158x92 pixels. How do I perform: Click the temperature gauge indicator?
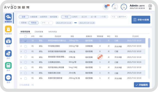(x=115, y=7)
